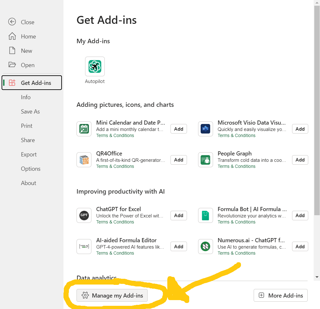
Task: Add the Formula Bot add-in
Action: pos(300,216)
